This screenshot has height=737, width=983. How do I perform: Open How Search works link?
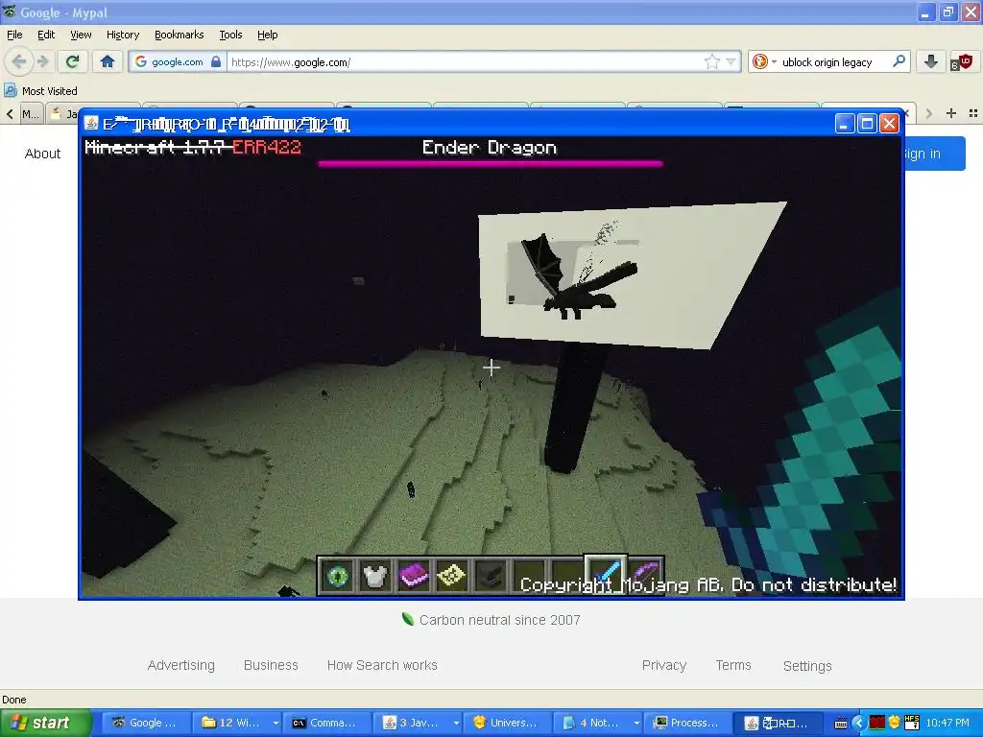pyautogui.click(x=382, y=665)
